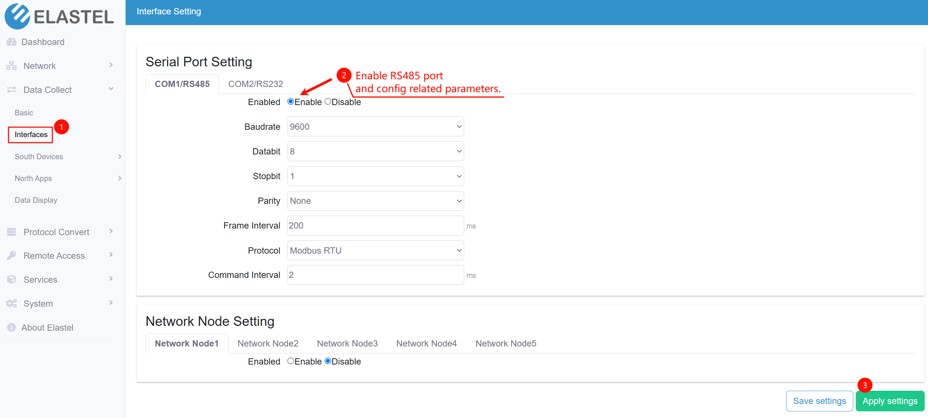Open the Parity dropdown
The width and height of the screenshot is (928, 418).
coord(375,201)
